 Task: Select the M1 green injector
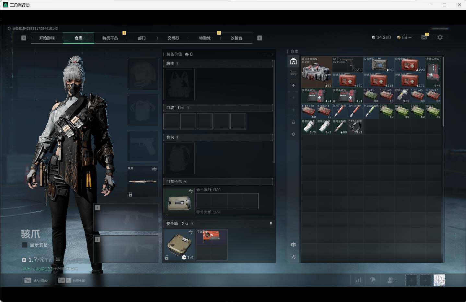click(371, 111)
